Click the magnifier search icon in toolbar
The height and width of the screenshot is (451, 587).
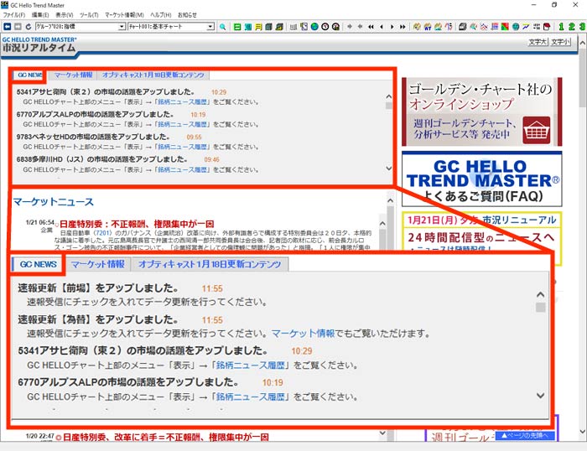[223, 27]
